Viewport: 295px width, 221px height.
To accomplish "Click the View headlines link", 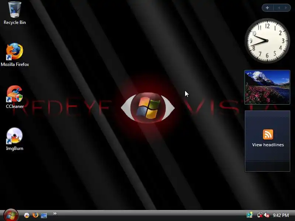I will coord(268,145).
